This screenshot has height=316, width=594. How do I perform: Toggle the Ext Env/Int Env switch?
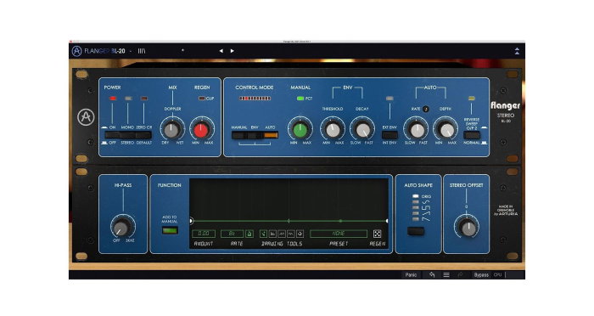[389, 135]
